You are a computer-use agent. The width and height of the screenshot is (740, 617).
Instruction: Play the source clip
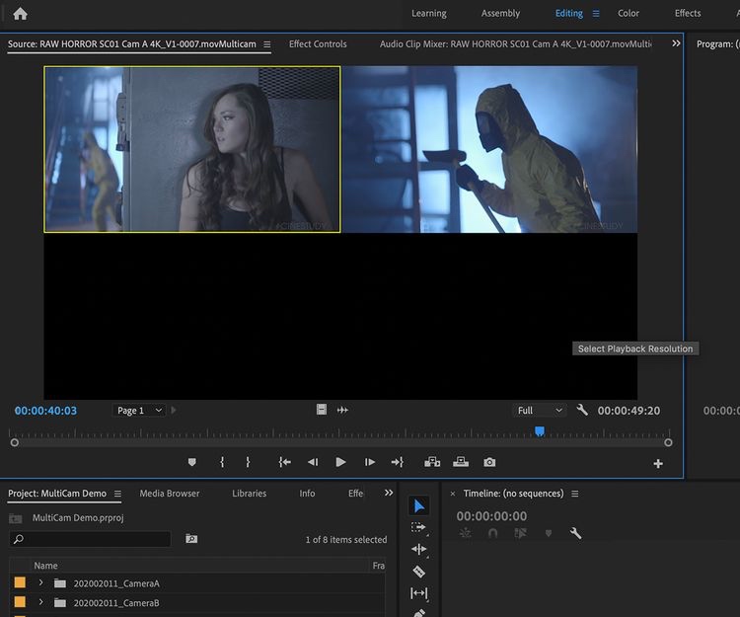click(x=340, y=462)
